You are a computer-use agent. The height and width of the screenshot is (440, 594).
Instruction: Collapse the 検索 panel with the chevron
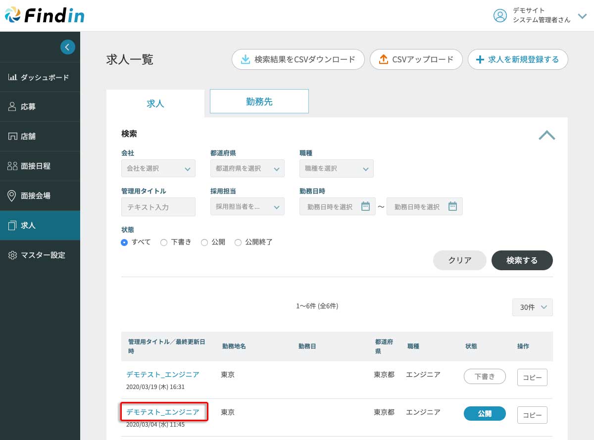point(546,135)
